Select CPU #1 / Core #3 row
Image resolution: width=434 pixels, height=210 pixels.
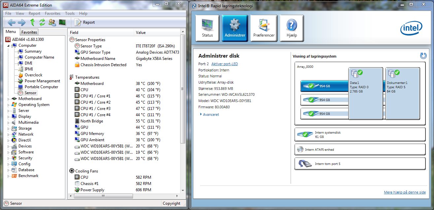124,109
